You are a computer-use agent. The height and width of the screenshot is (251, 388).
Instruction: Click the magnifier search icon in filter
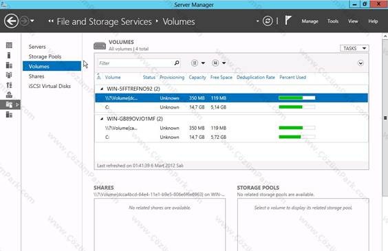coord(177,63)
